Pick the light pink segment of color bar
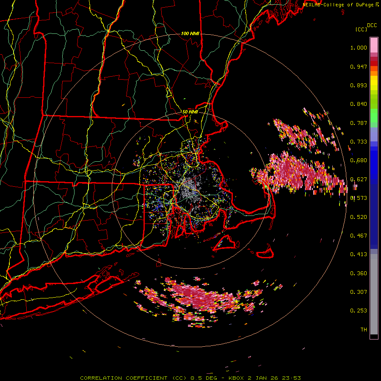 coord(374,45)
